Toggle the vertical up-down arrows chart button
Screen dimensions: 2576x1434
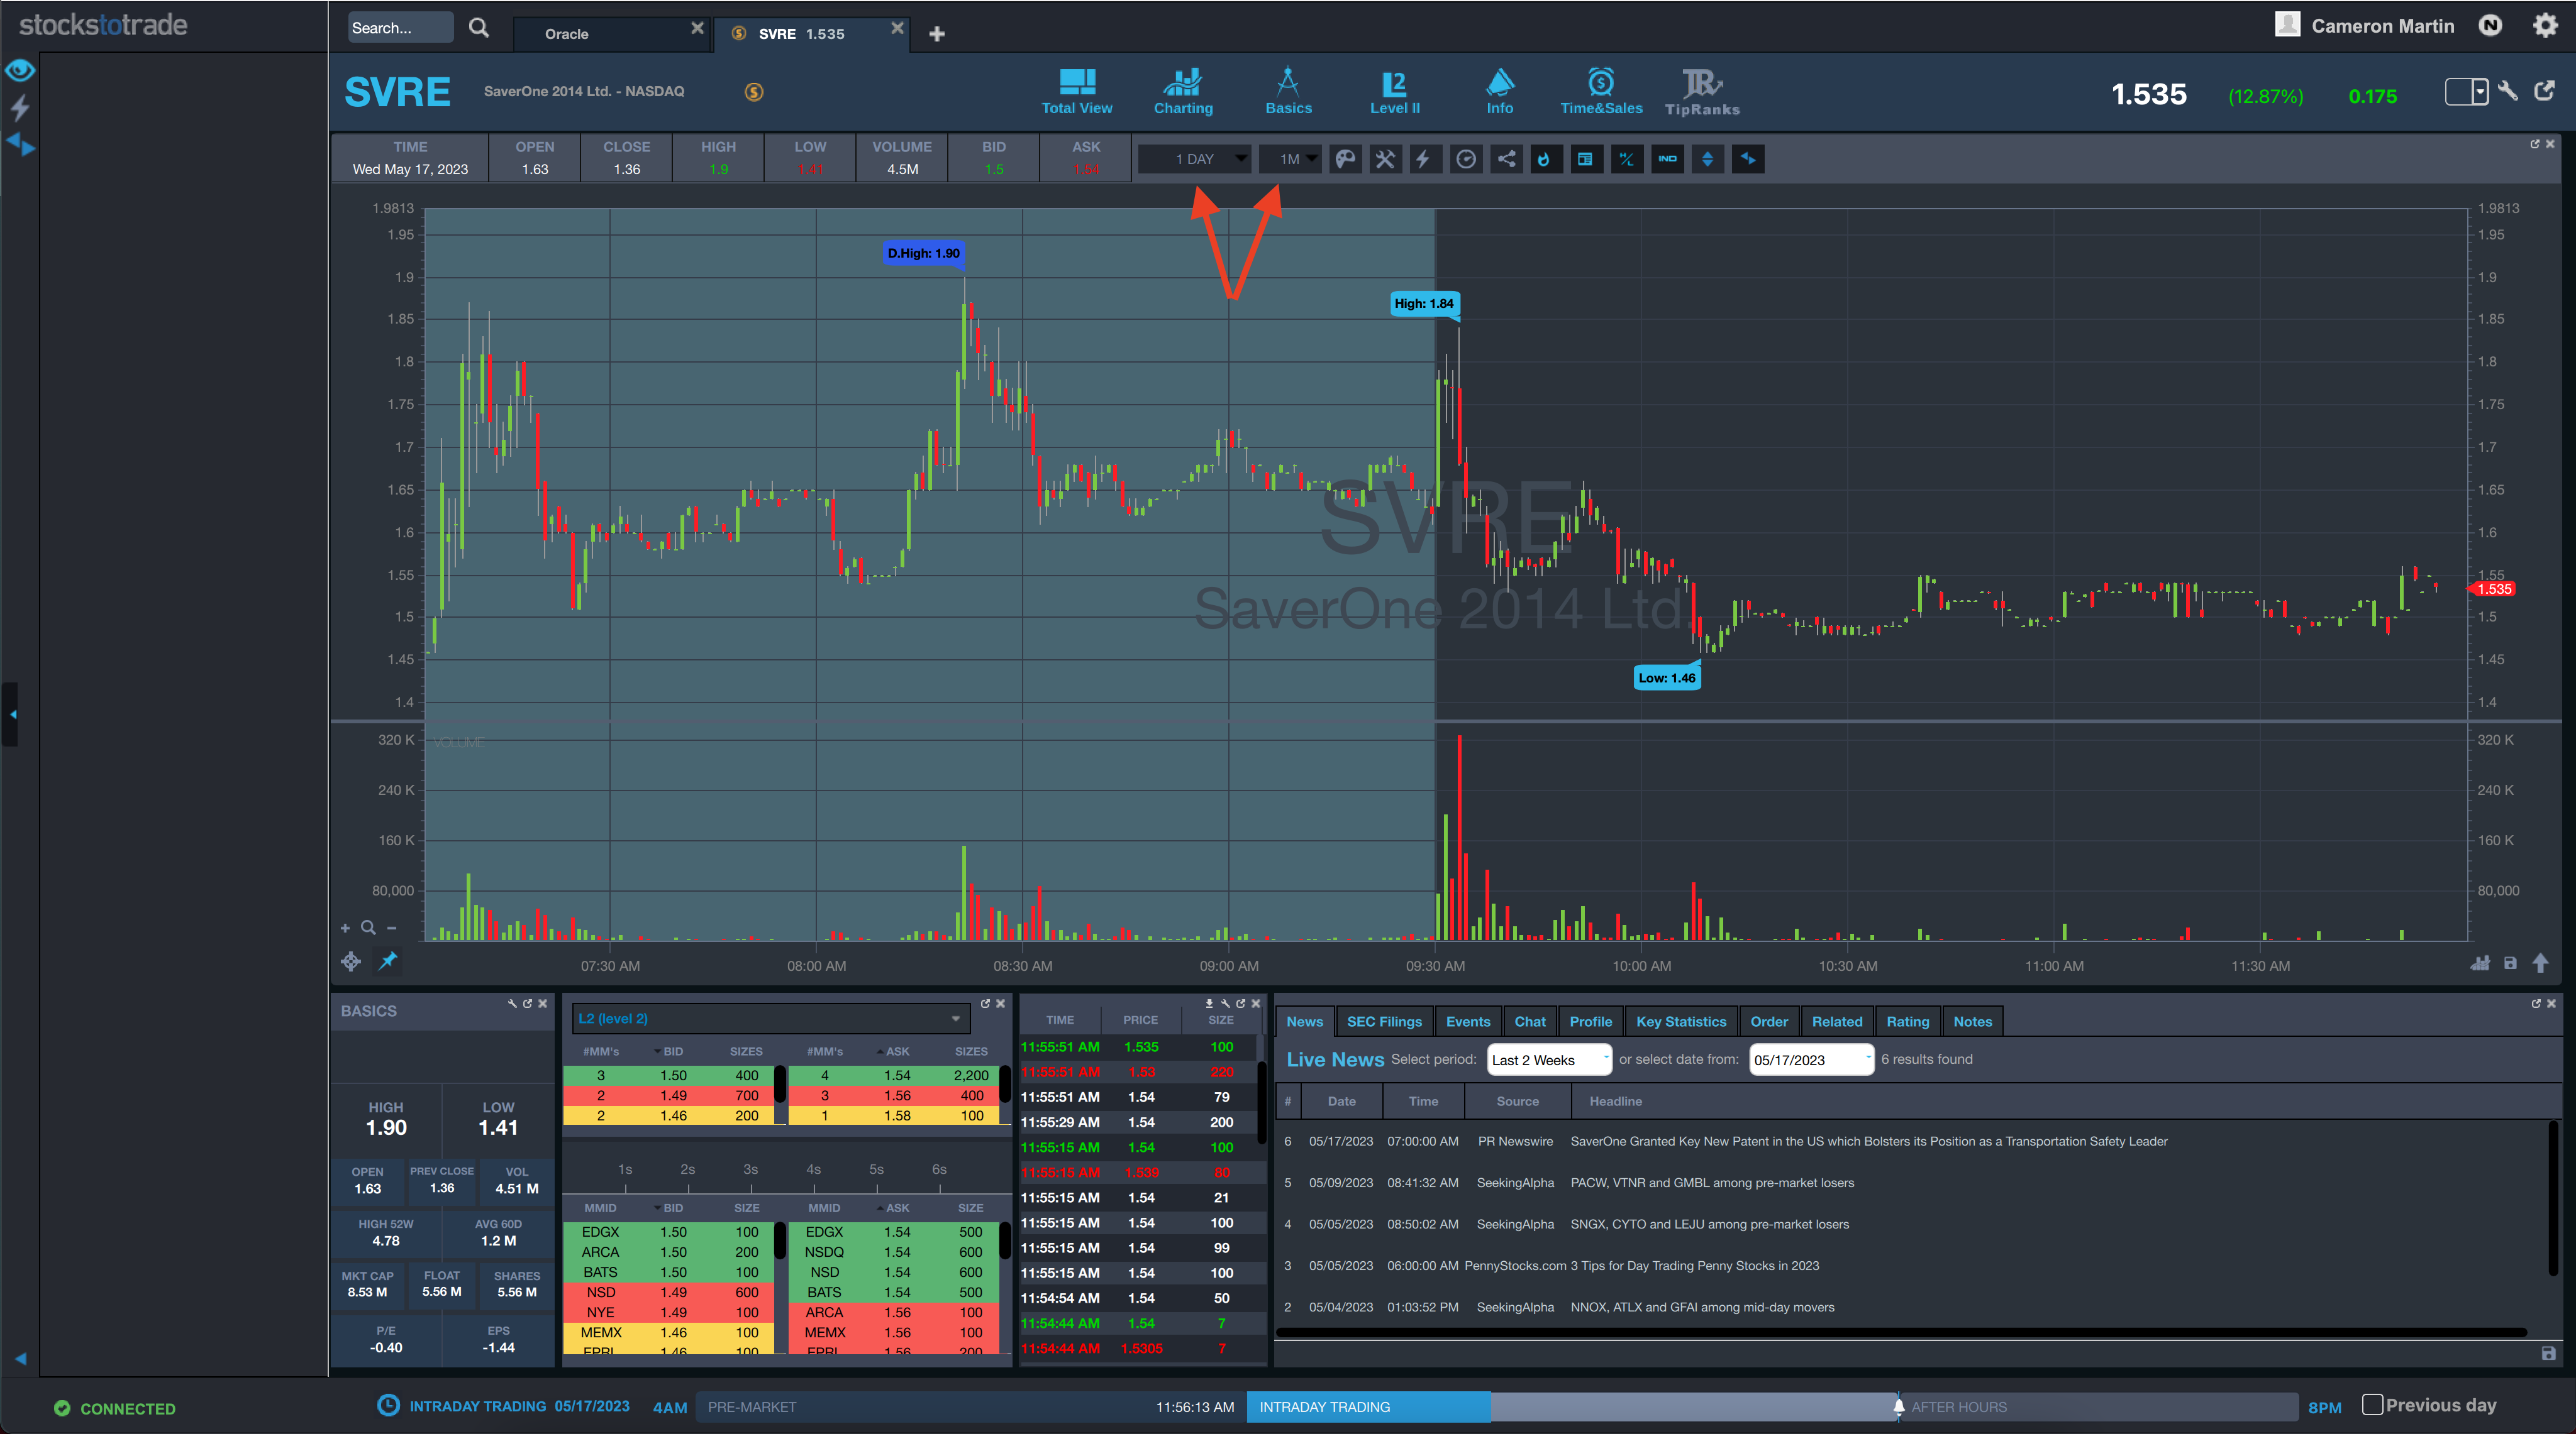pyautogui.click(x=1708, y=159)
